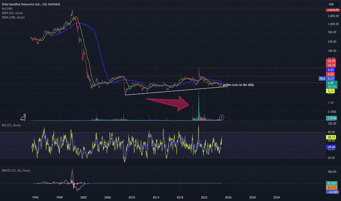The height and width of the screenshot is (201, 341).
Task: Select the SMA (50, close) legend
Action: coord(12,13)
